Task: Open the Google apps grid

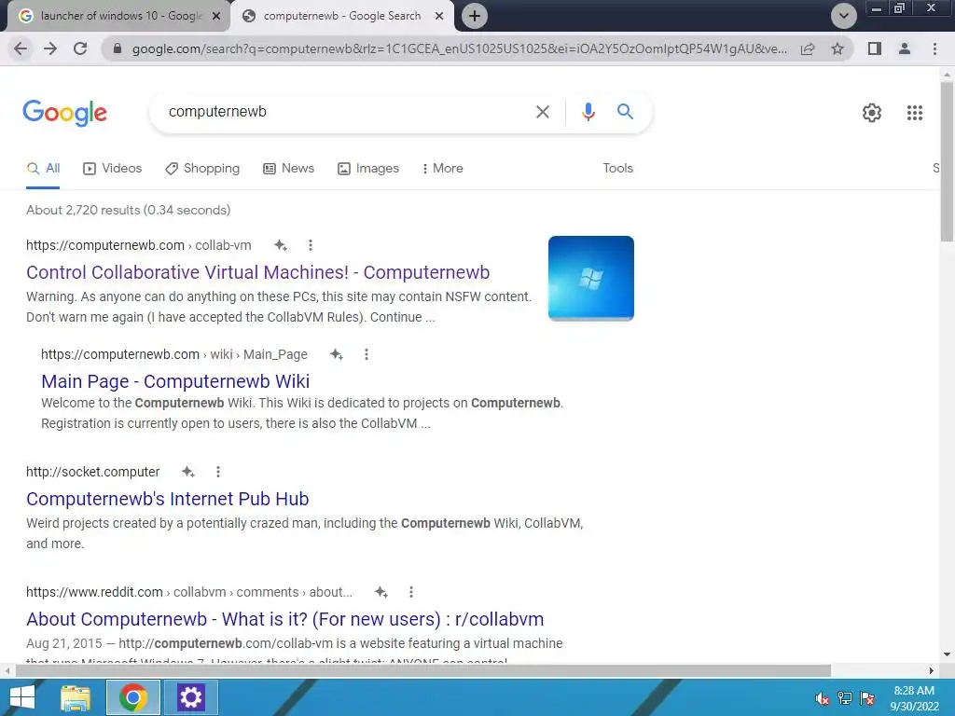Action: (914, 113)
